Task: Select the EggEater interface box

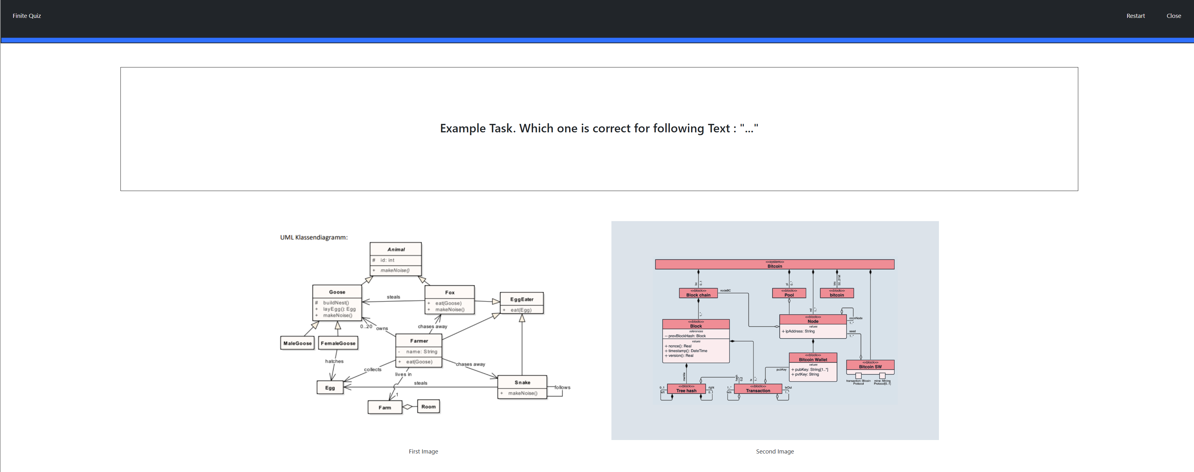Action: [521, 303]
